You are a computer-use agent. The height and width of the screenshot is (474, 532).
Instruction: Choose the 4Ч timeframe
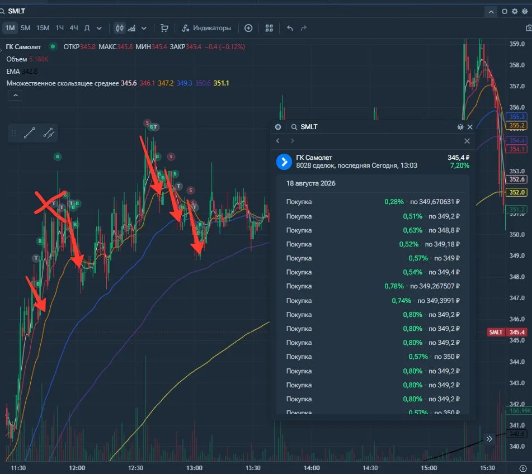click(x=74, y=28)
